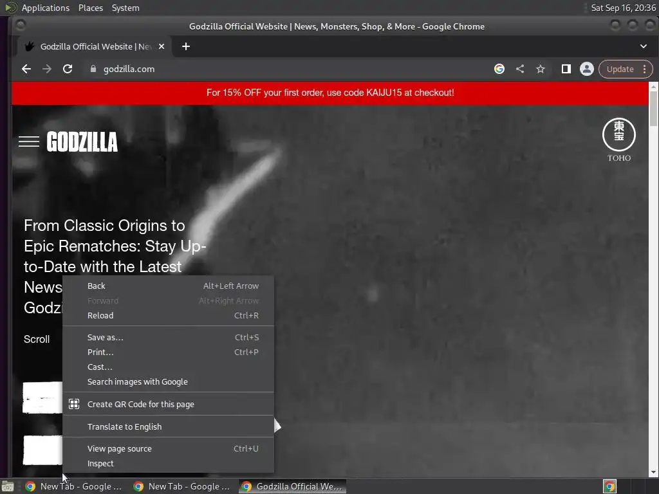Switch to first New Tab taskbar window
The height and width of the screenshot is (494, 659).
[x=74, y=486]
